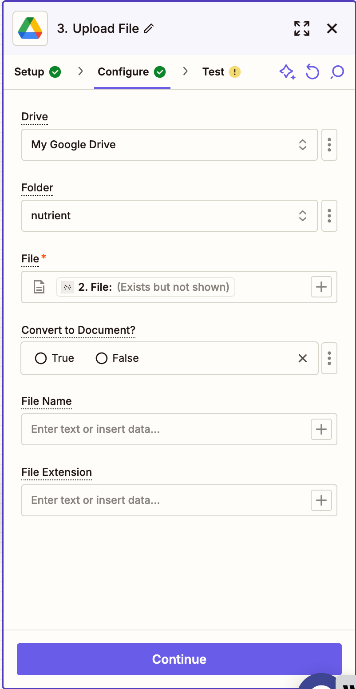Image resolution: width=356 pixels, height=689 pixels.
Task: Click the refresh icon near the search
Action: [x=312, y=71]
